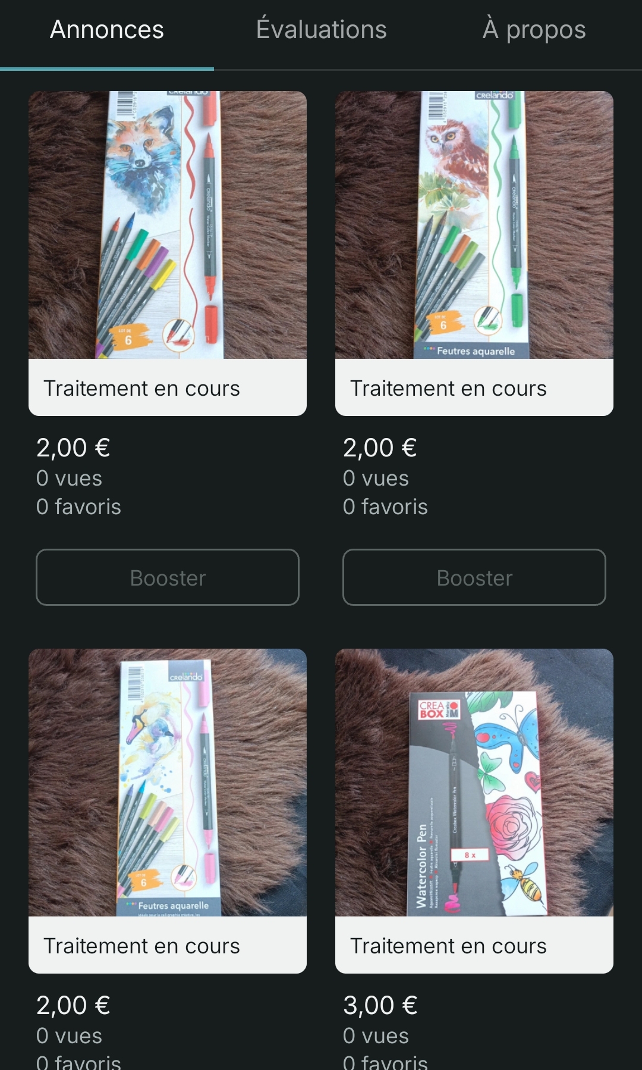Tap Traitement en cours under swan listing
642x1070 pixels.
pyautogui.click(x=141, y=946)
